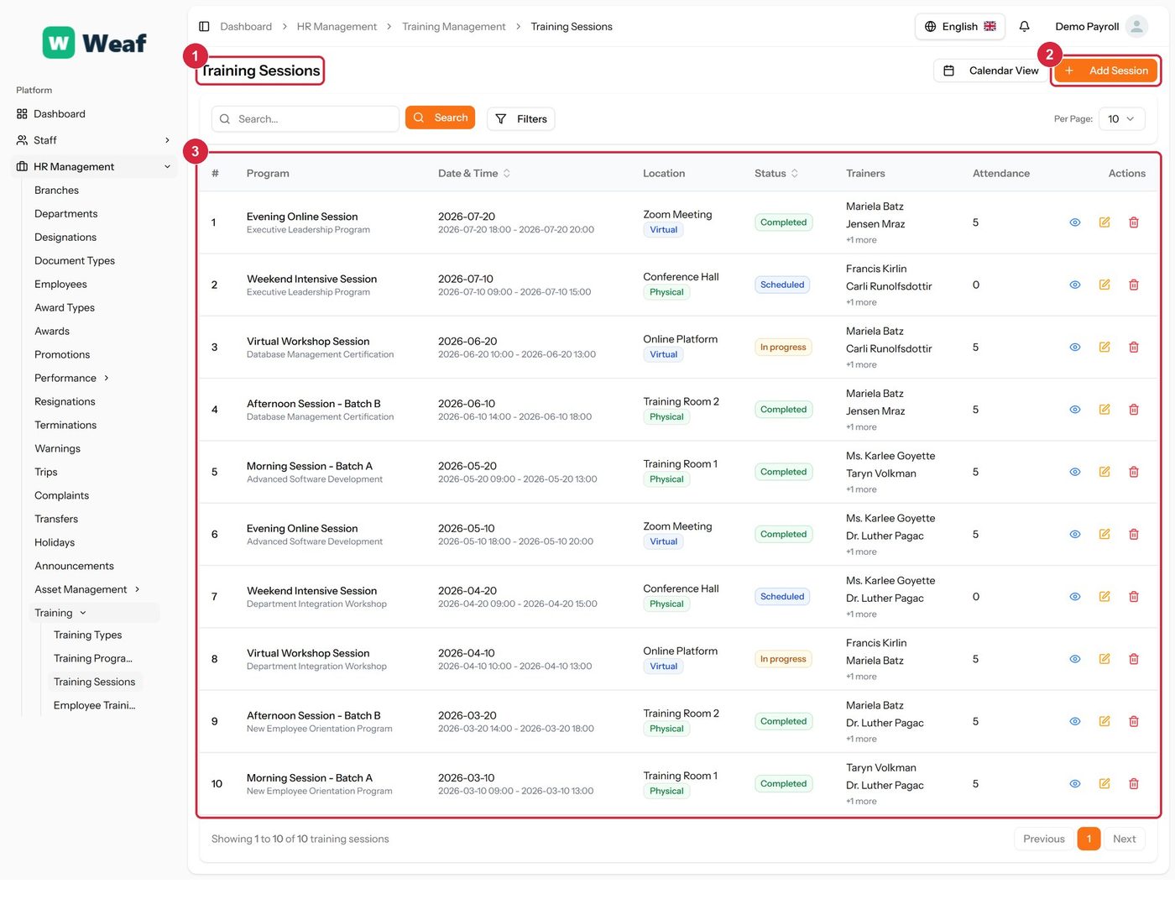Open the Filters button
Image resolution: width=1175 pixels, height=915 pixels.
pos(520,119)
